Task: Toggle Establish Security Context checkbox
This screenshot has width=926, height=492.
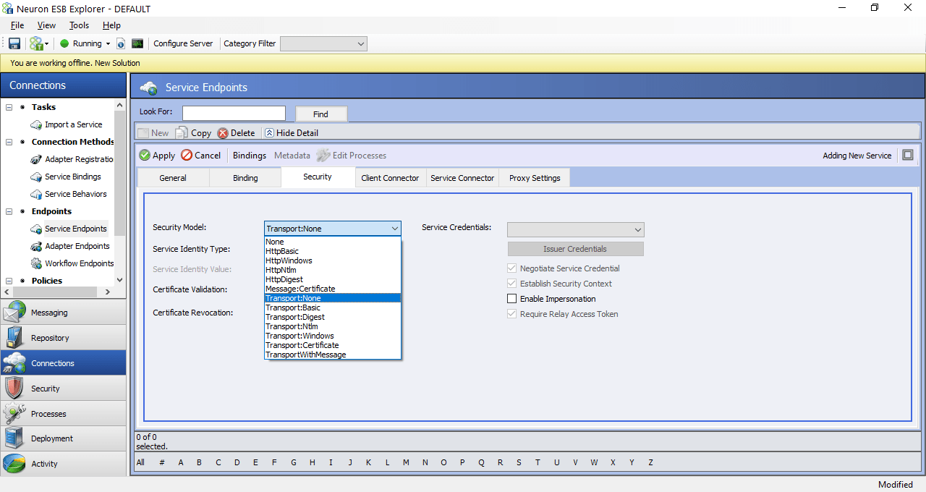Action: pos(512,284)
